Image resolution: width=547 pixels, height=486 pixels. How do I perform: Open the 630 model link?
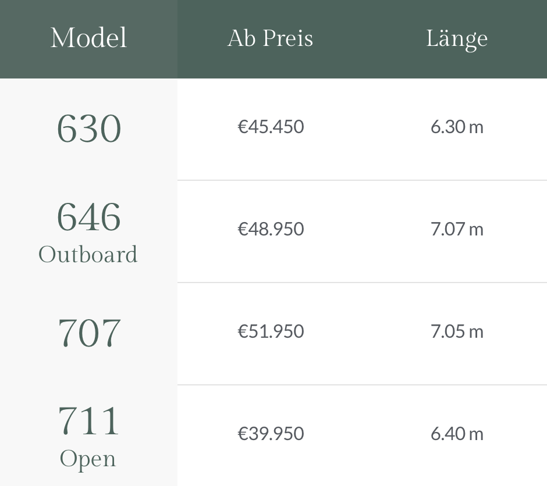click(x=88, y=128)
